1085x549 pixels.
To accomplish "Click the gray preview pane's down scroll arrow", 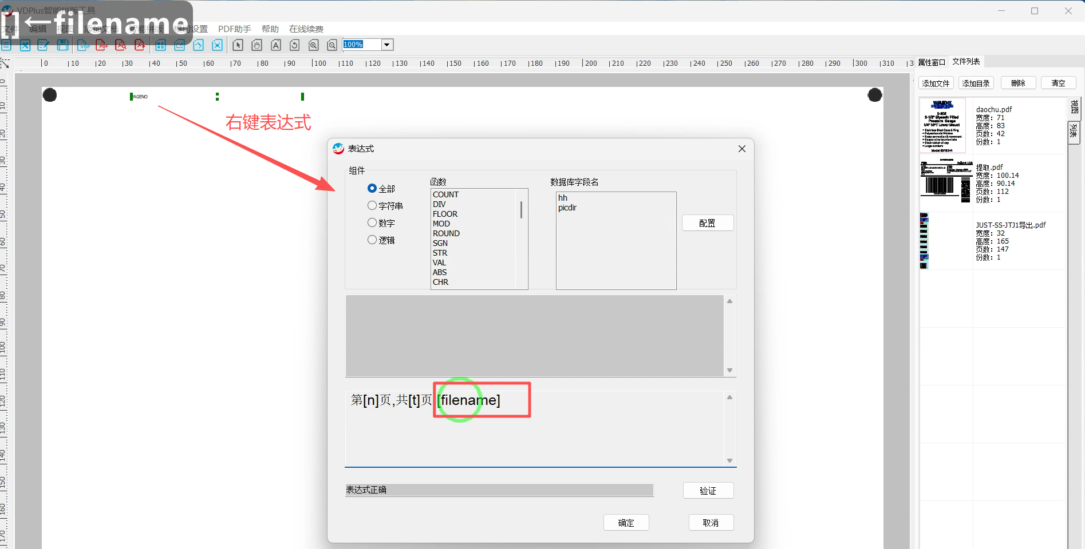I will point(729,371).
